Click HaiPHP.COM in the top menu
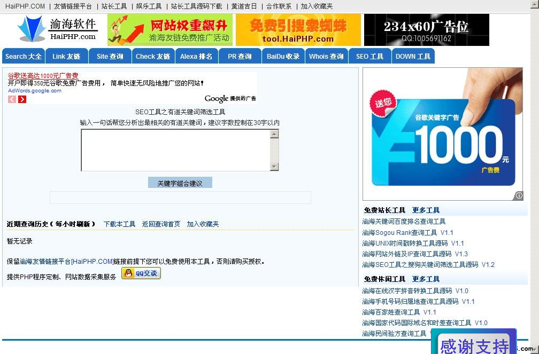Image resolution: width=539 pixels, height=354 pixels. pyautogui.click(x=25, y=6)
